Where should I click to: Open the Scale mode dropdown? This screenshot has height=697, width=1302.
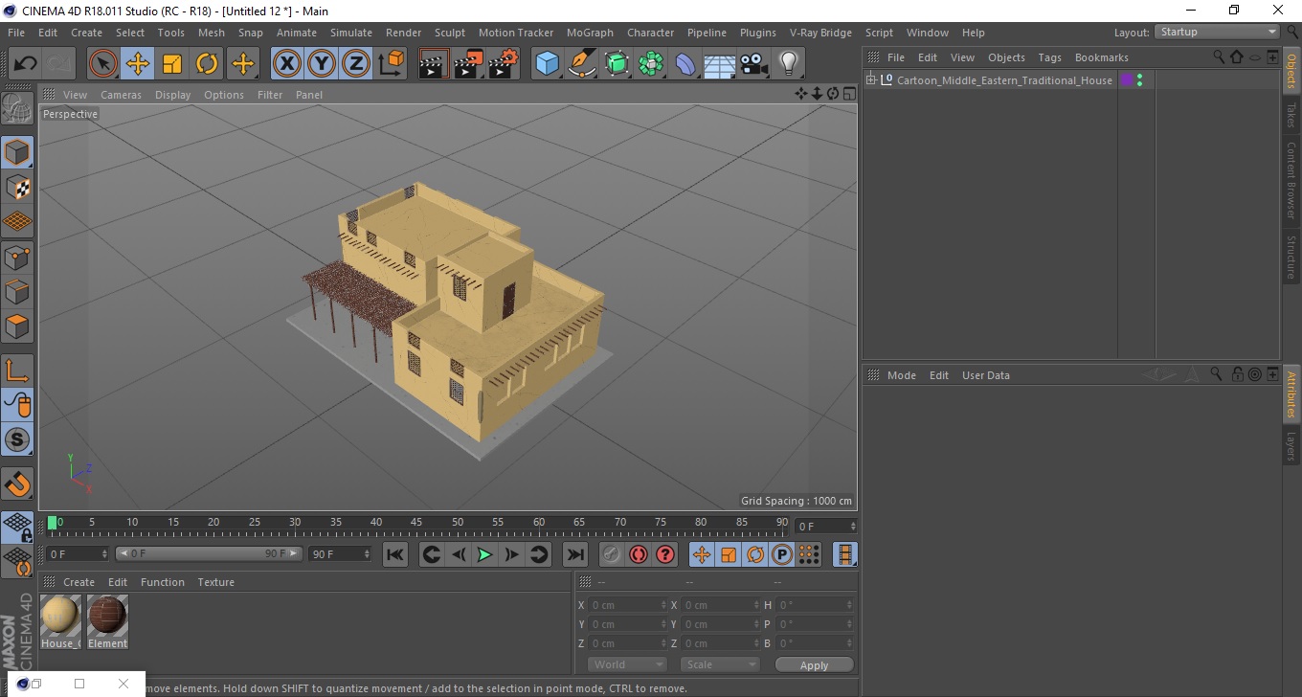pos(720,664)
